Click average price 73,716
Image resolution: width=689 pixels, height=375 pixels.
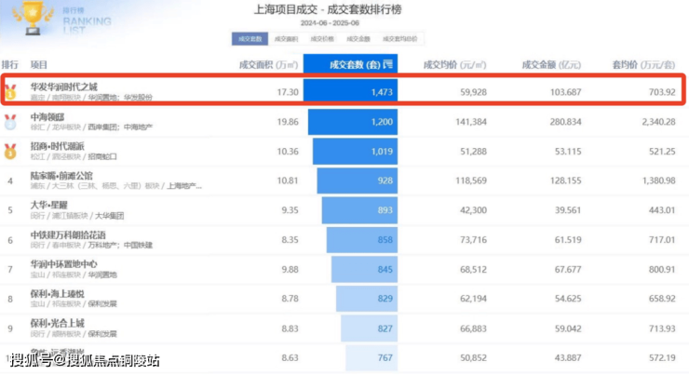(473, 240)
